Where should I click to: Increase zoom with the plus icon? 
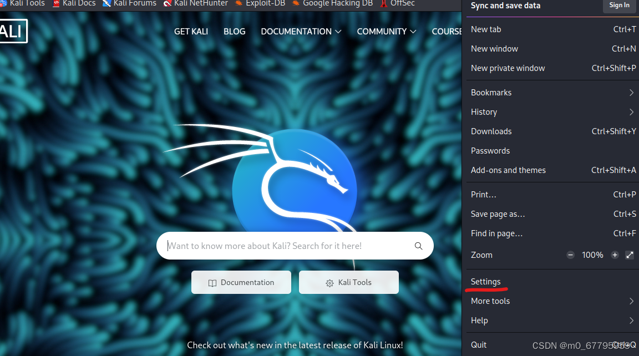615,255
